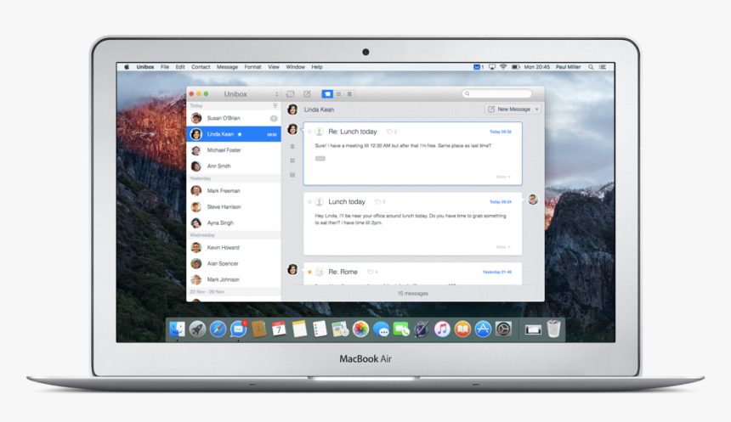The width and height of the screenshot is (731, 422).
Task: Click the compose icon in the Unibox toolbar
Action: (307, 94)
